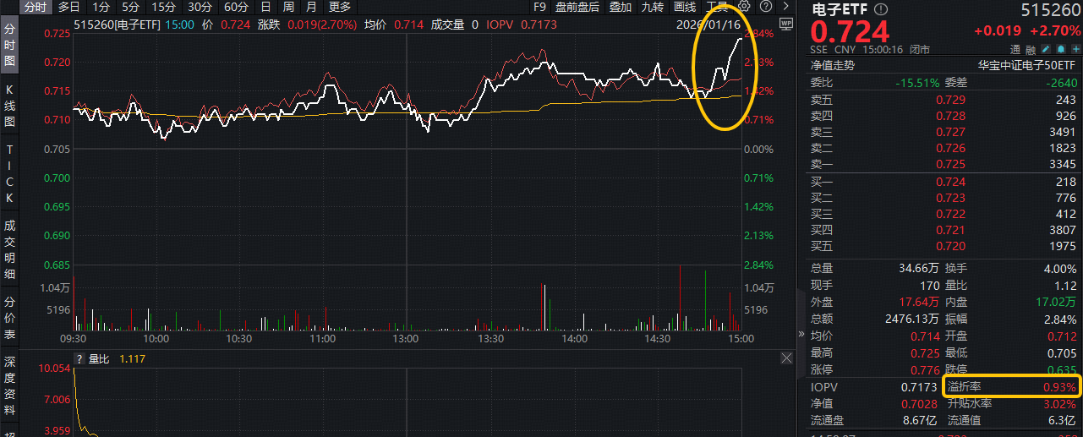
Task: Click info icon beside 电子ETF name
Action: point(882,9)
